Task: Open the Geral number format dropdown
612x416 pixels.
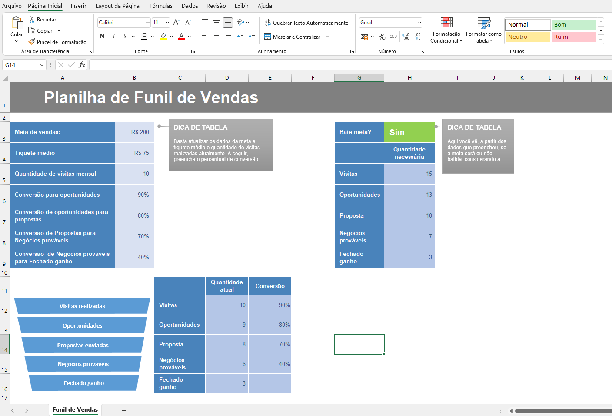Action: (x=419, y=23)
